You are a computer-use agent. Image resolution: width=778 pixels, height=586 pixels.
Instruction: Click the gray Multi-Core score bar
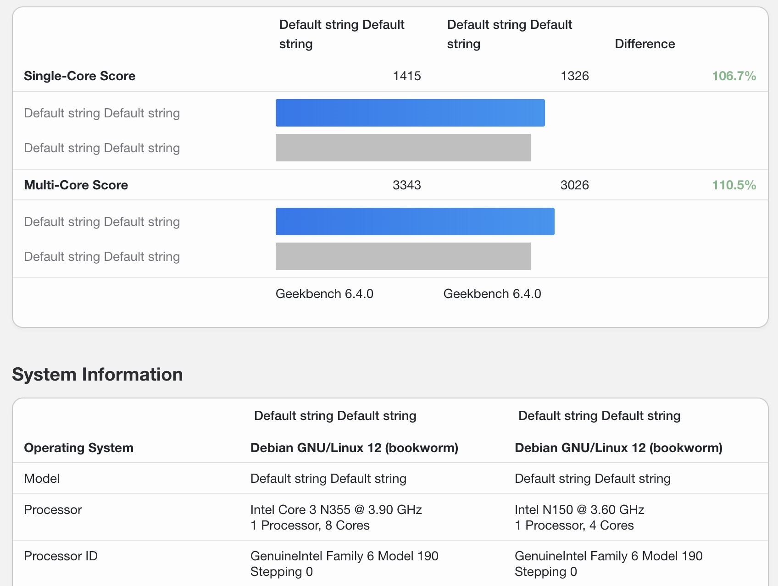click(x=403, y=256)
